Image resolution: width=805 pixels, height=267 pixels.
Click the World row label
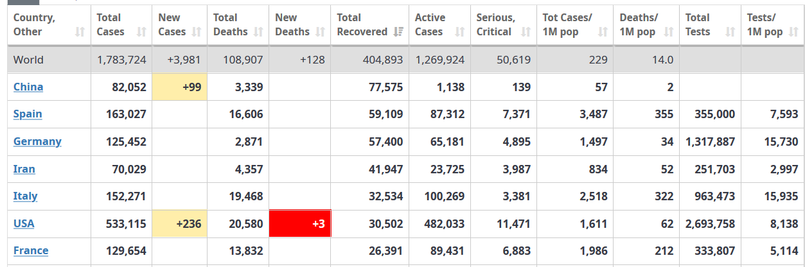pyautogui.click(x=29, y=60)
